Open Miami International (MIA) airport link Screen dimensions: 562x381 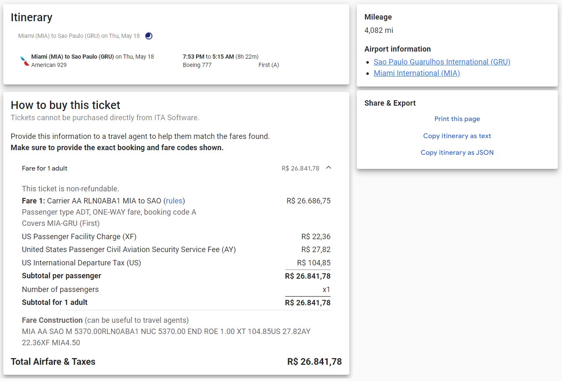click(x=417, y=73)
